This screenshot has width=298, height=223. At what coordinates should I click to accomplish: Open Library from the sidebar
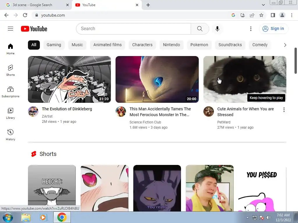pyautogui.click(x=10, y=114)
